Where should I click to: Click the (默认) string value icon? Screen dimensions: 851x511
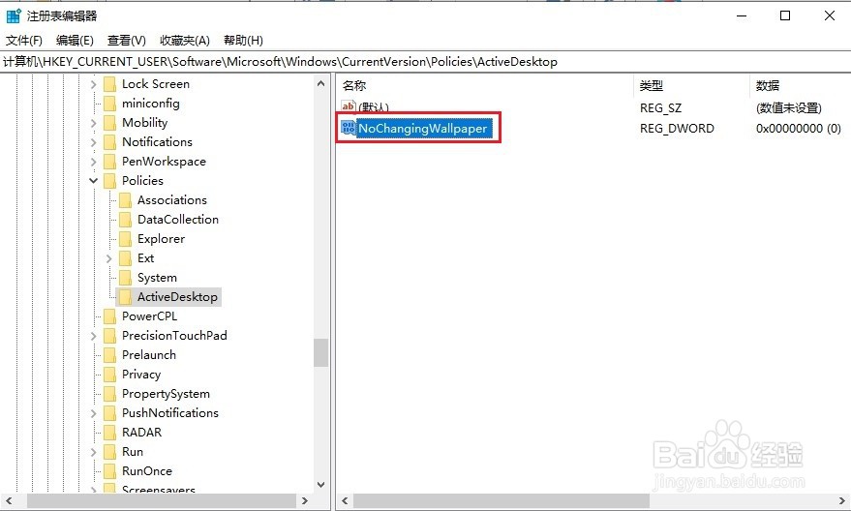click(x=348, y=106)
